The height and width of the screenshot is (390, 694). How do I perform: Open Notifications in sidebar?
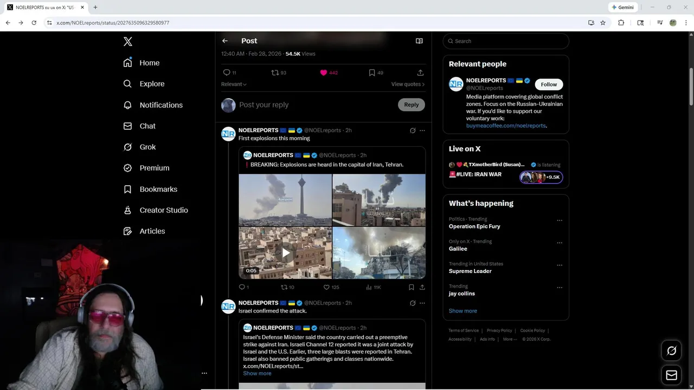(x=153, y=105)
